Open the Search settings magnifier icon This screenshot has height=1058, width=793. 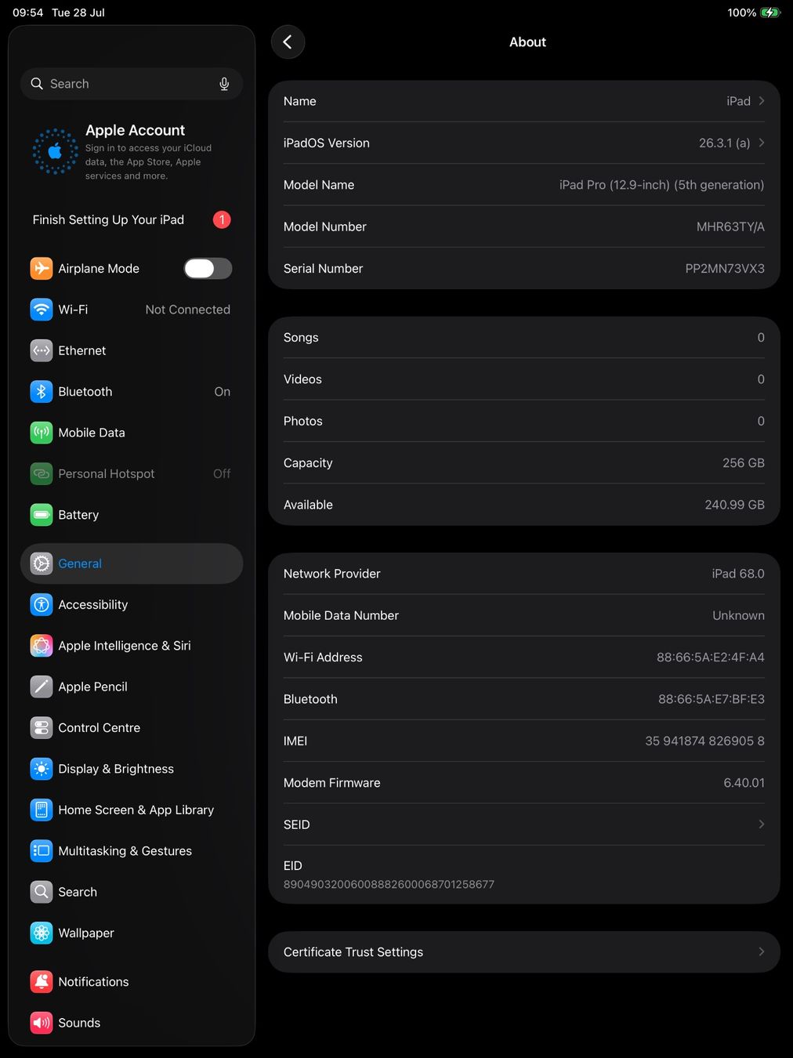click(x=42, y=892)
